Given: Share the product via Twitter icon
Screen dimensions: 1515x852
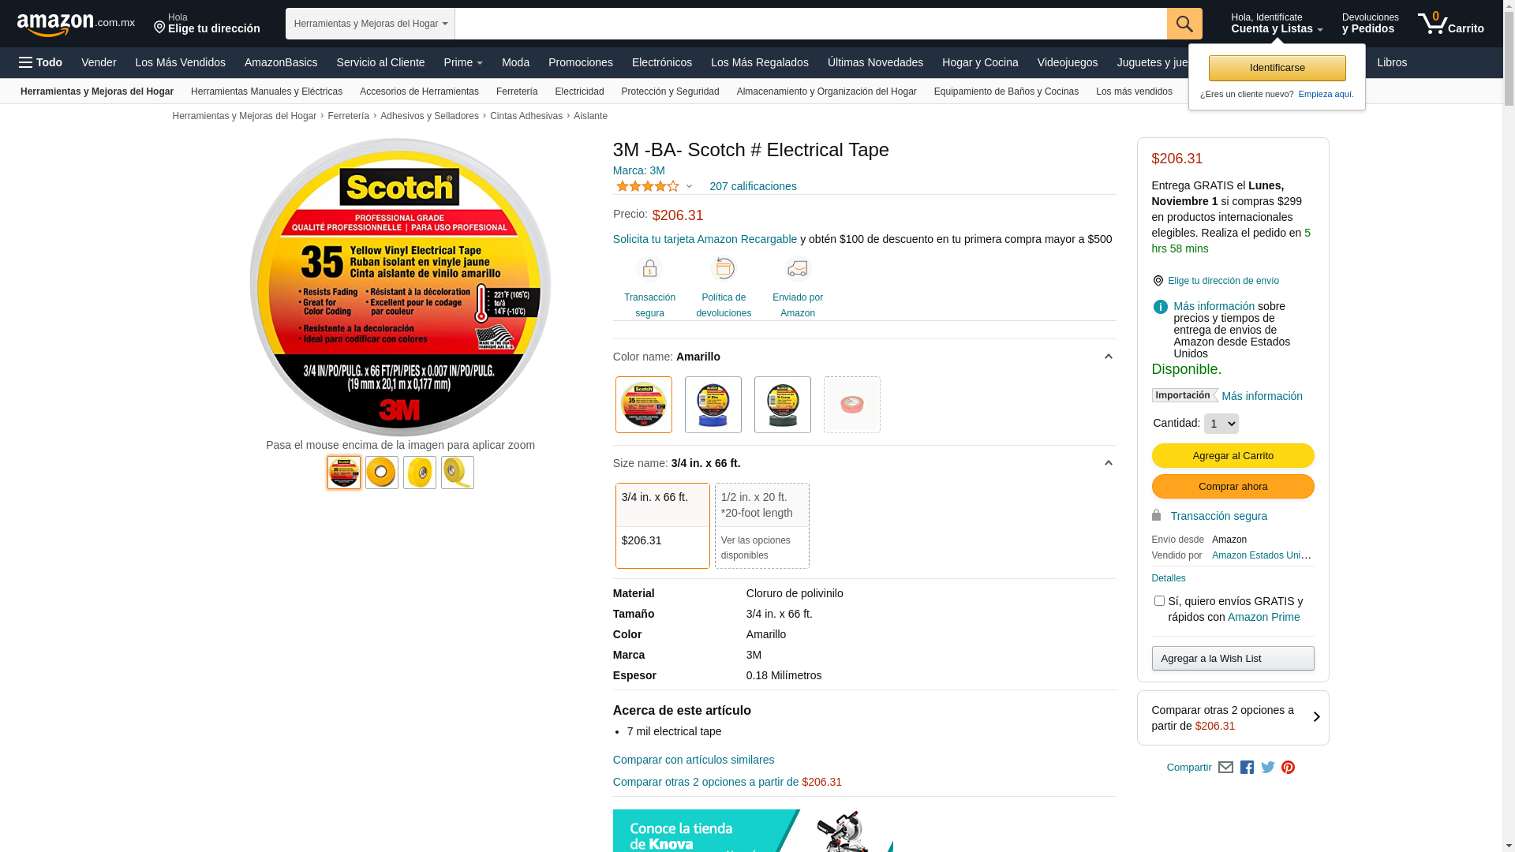Looking at the screenshot, I should [1268, 768].
